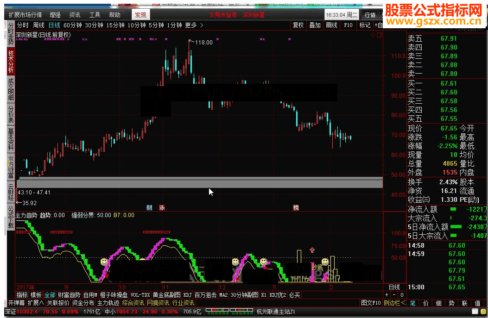
Task: Click the gold coin icon in status bar
Action: point(483,312)
